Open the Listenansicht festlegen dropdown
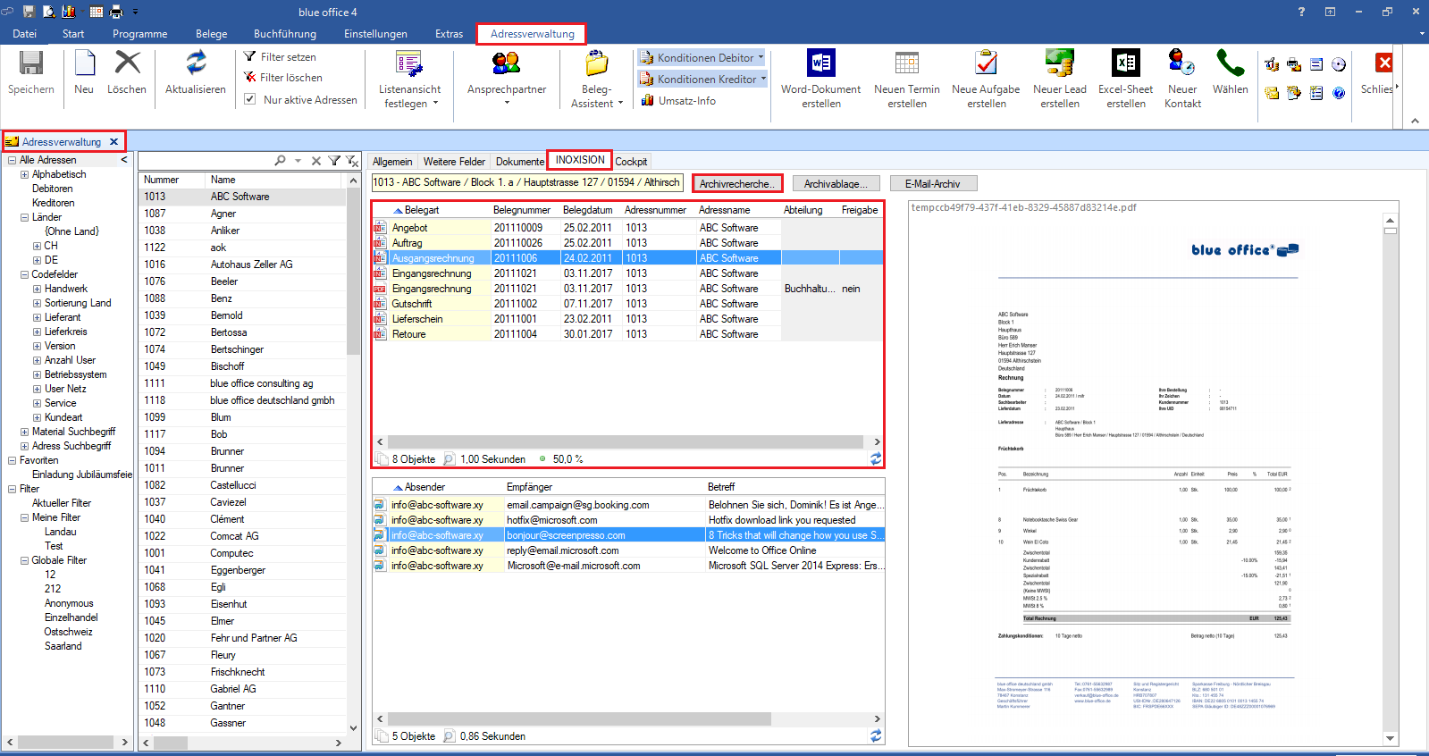The image size is (1429, 756). [x=409, y=80]
